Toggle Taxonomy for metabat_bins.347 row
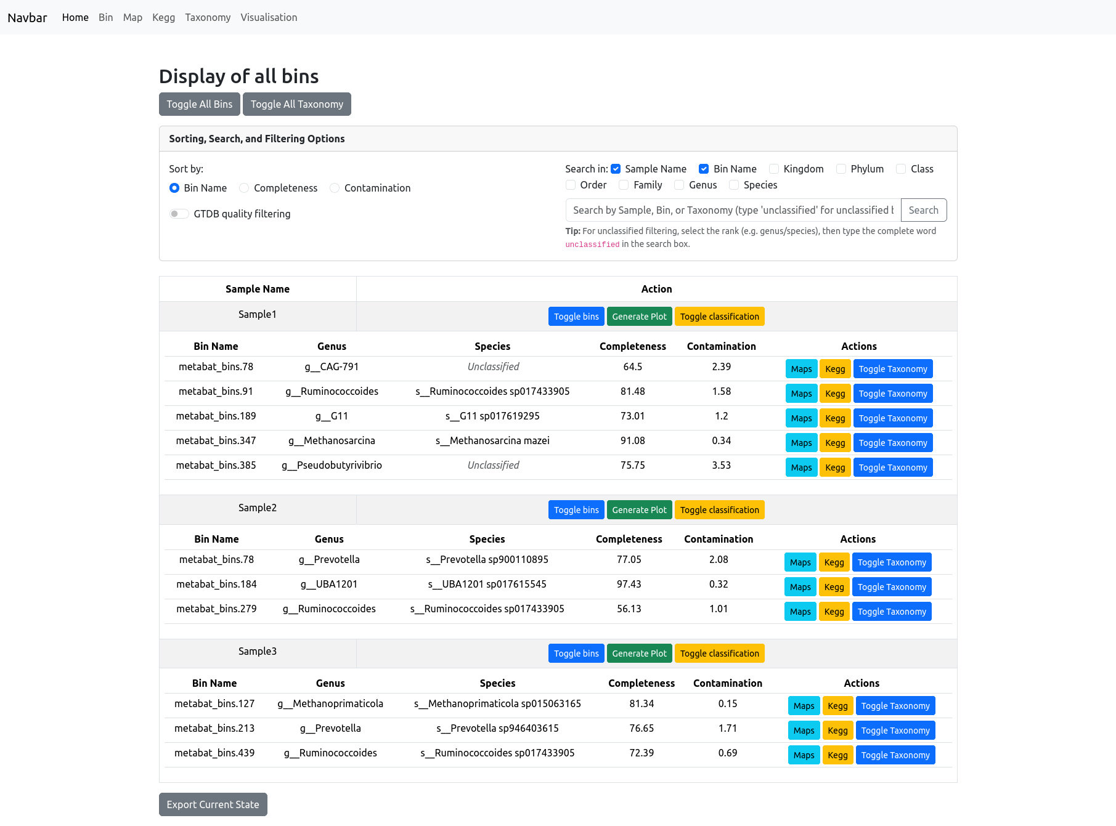This screenshot has width=1116, height=826. 892,443
